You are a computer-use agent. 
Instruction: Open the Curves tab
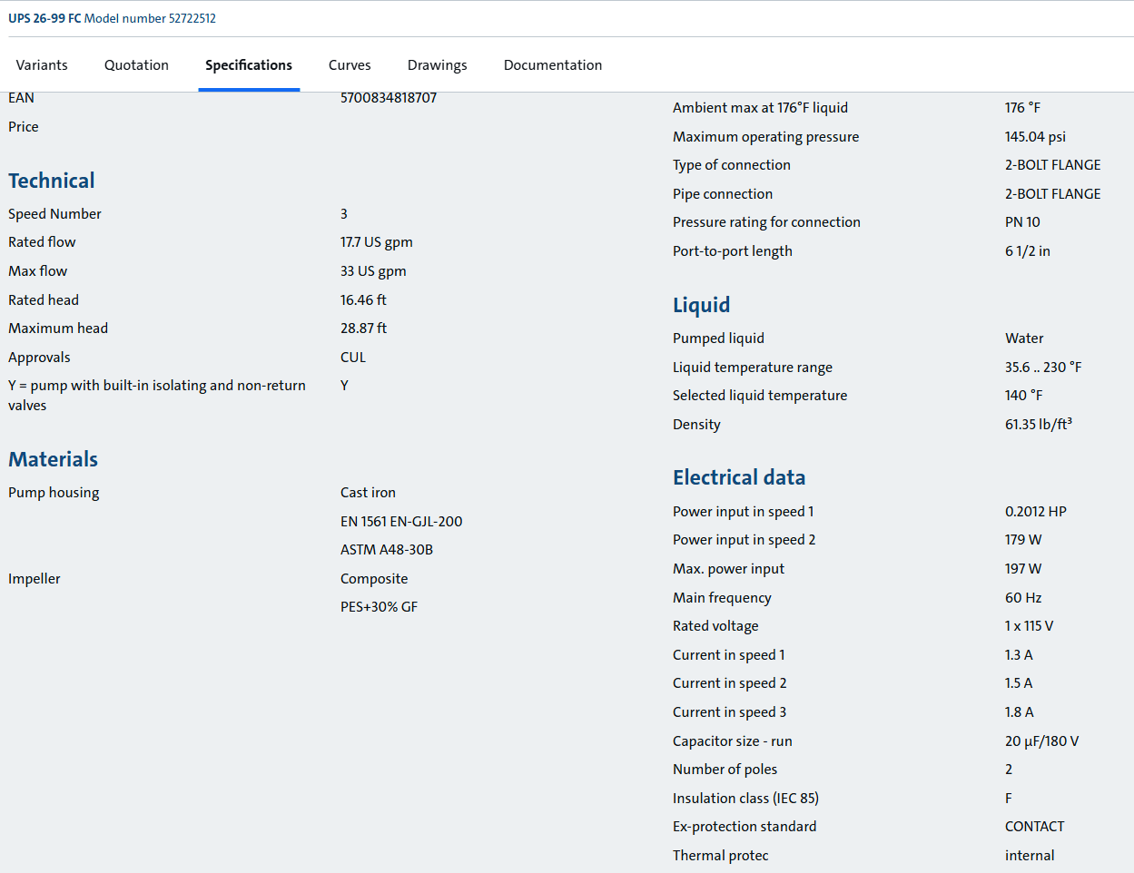point(350,65)
